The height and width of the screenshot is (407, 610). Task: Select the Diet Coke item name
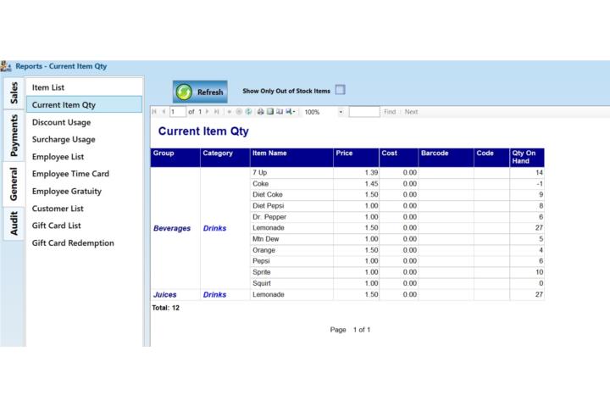268,194
